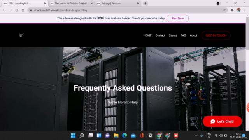The height and width of the screenshot is (140, 249).
Task: Select the FAQ | brandingtech tab
Action: (25, 3)
